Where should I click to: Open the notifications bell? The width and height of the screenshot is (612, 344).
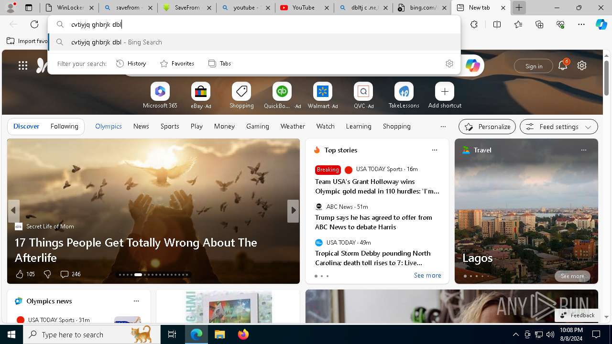pos(563,66)
